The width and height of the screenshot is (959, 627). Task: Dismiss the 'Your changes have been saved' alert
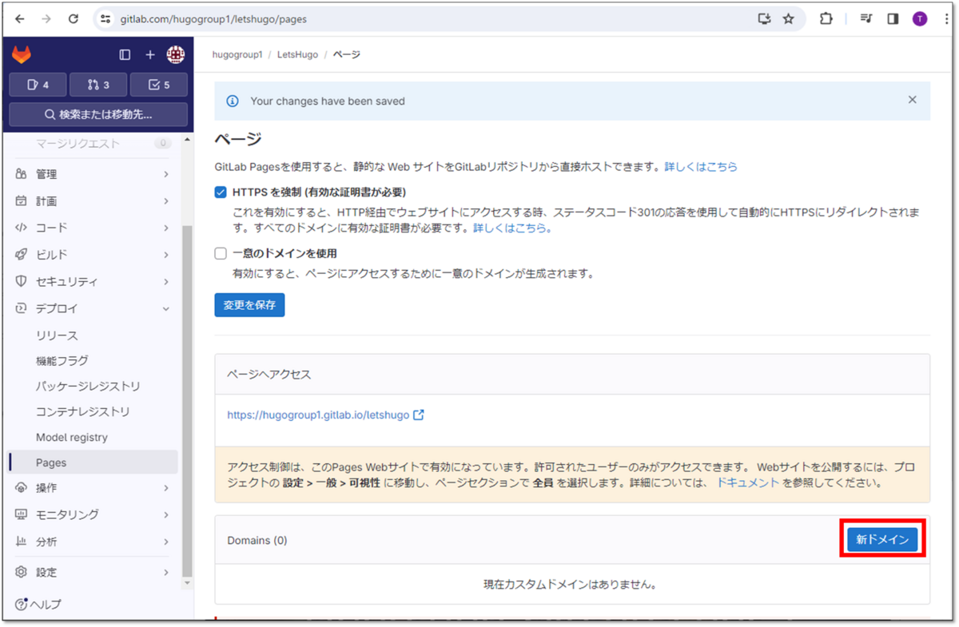913,100
